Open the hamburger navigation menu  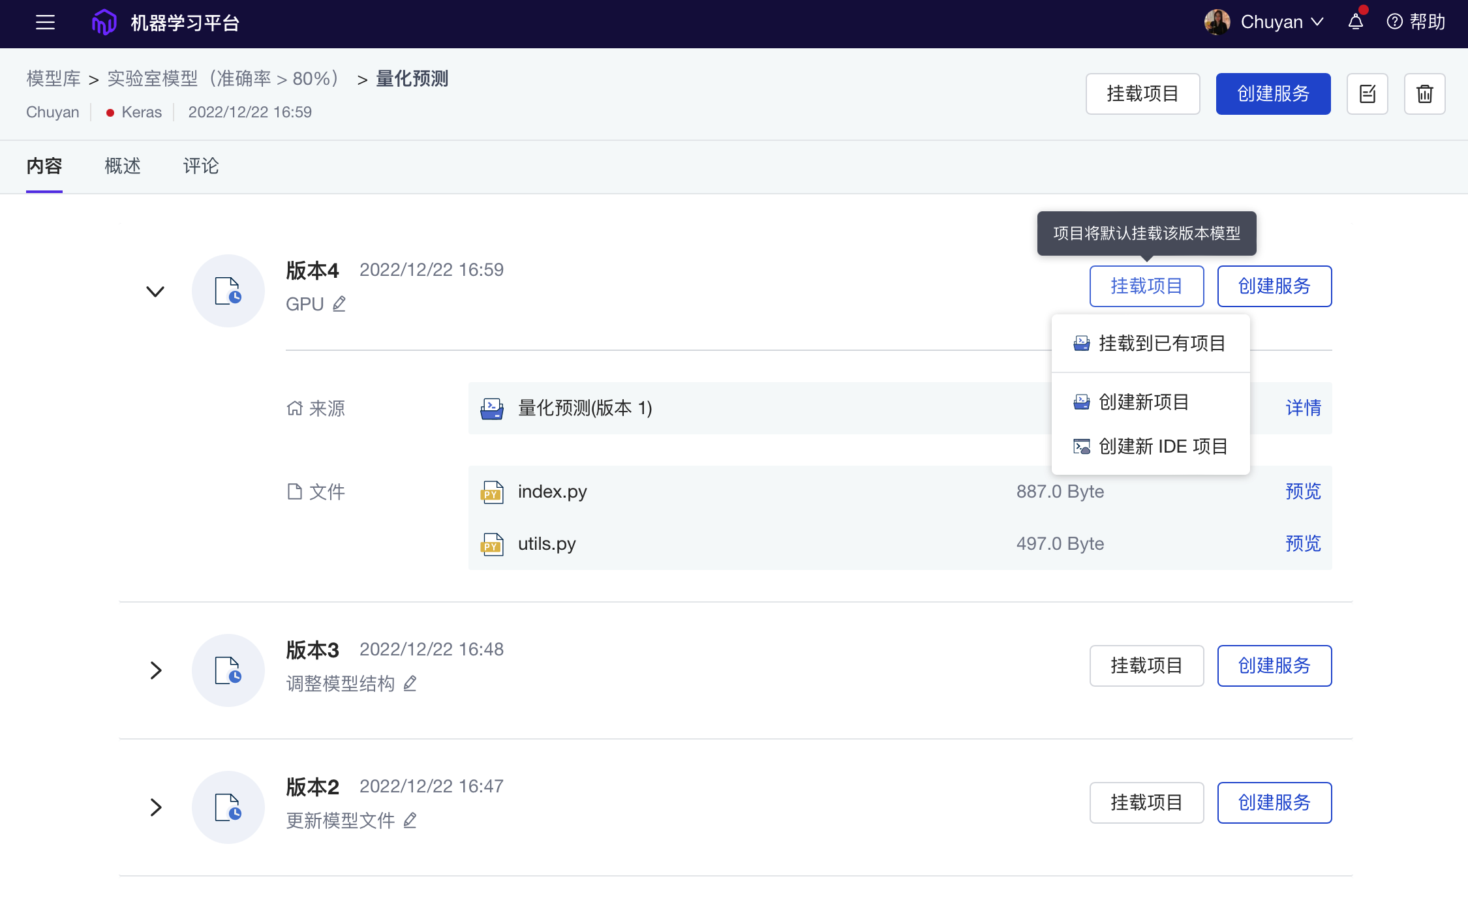pyautogui.click(x=45, y=22)
